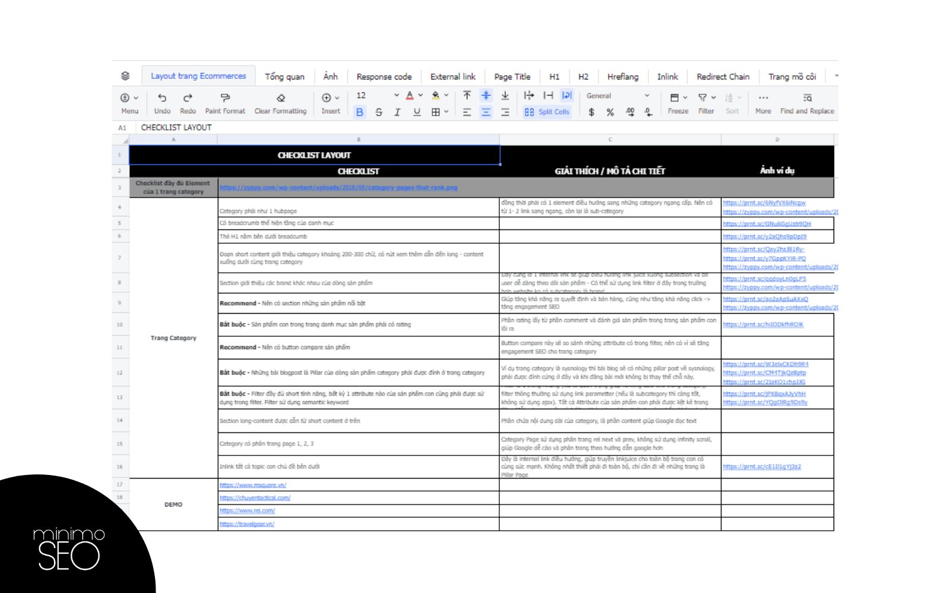
Task: Set text overflow mode icon
Action: [529, 95]
